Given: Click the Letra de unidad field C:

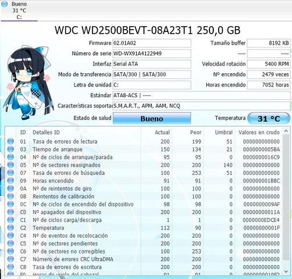Looking at the screenshot, I should (152, 85).
